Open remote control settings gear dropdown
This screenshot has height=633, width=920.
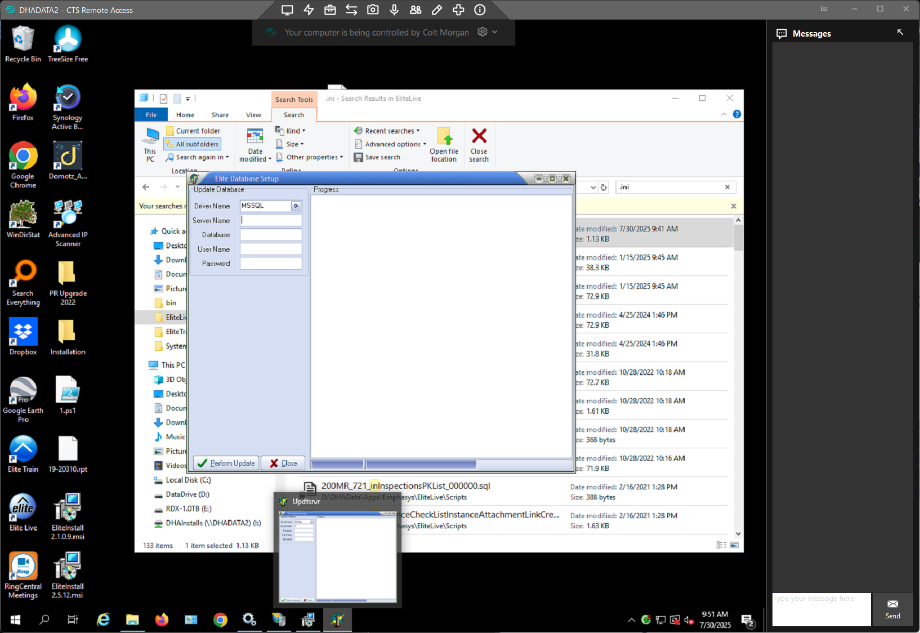[x=488, y=32]
